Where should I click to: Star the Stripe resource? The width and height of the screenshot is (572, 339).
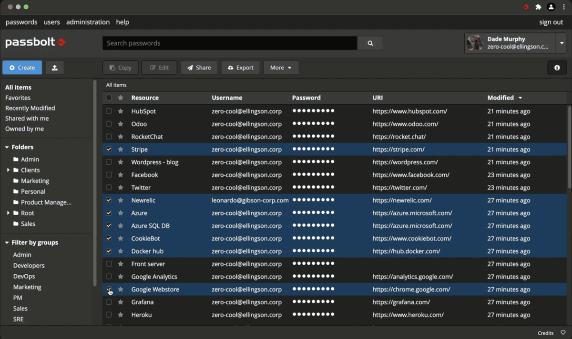pos(121,149)
